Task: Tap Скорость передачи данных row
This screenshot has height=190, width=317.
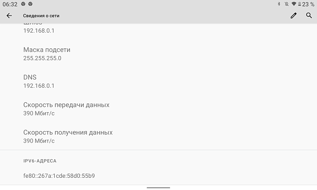Action: click(x=158, y=109)
